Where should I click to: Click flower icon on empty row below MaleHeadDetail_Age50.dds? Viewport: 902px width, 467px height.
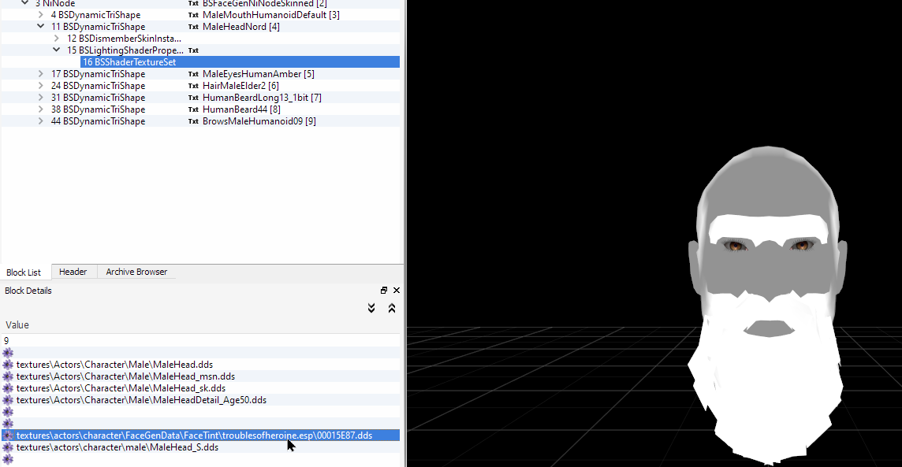(x=8, y=412)
